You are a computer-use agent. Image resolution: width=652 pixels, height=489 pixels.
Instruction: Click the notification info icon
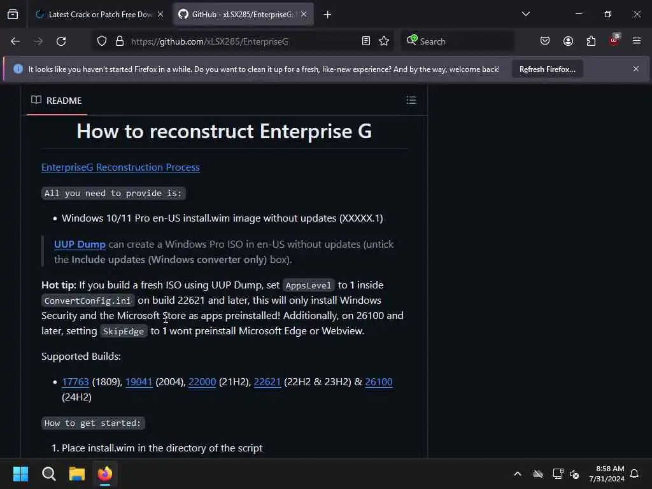(x=18, y=69)
